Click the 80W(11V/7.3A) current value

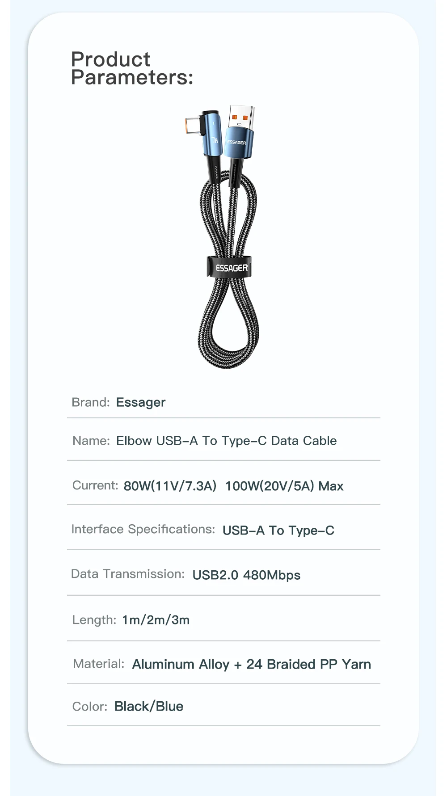click(x=170, y=486)
